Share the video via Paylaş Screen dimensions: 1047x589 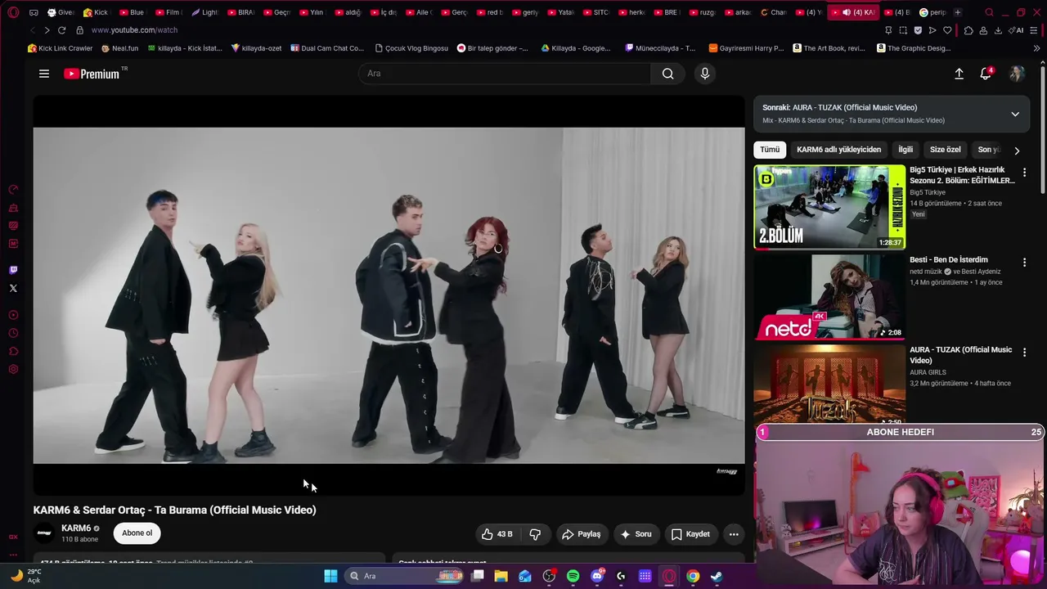[x=581, y=534]
